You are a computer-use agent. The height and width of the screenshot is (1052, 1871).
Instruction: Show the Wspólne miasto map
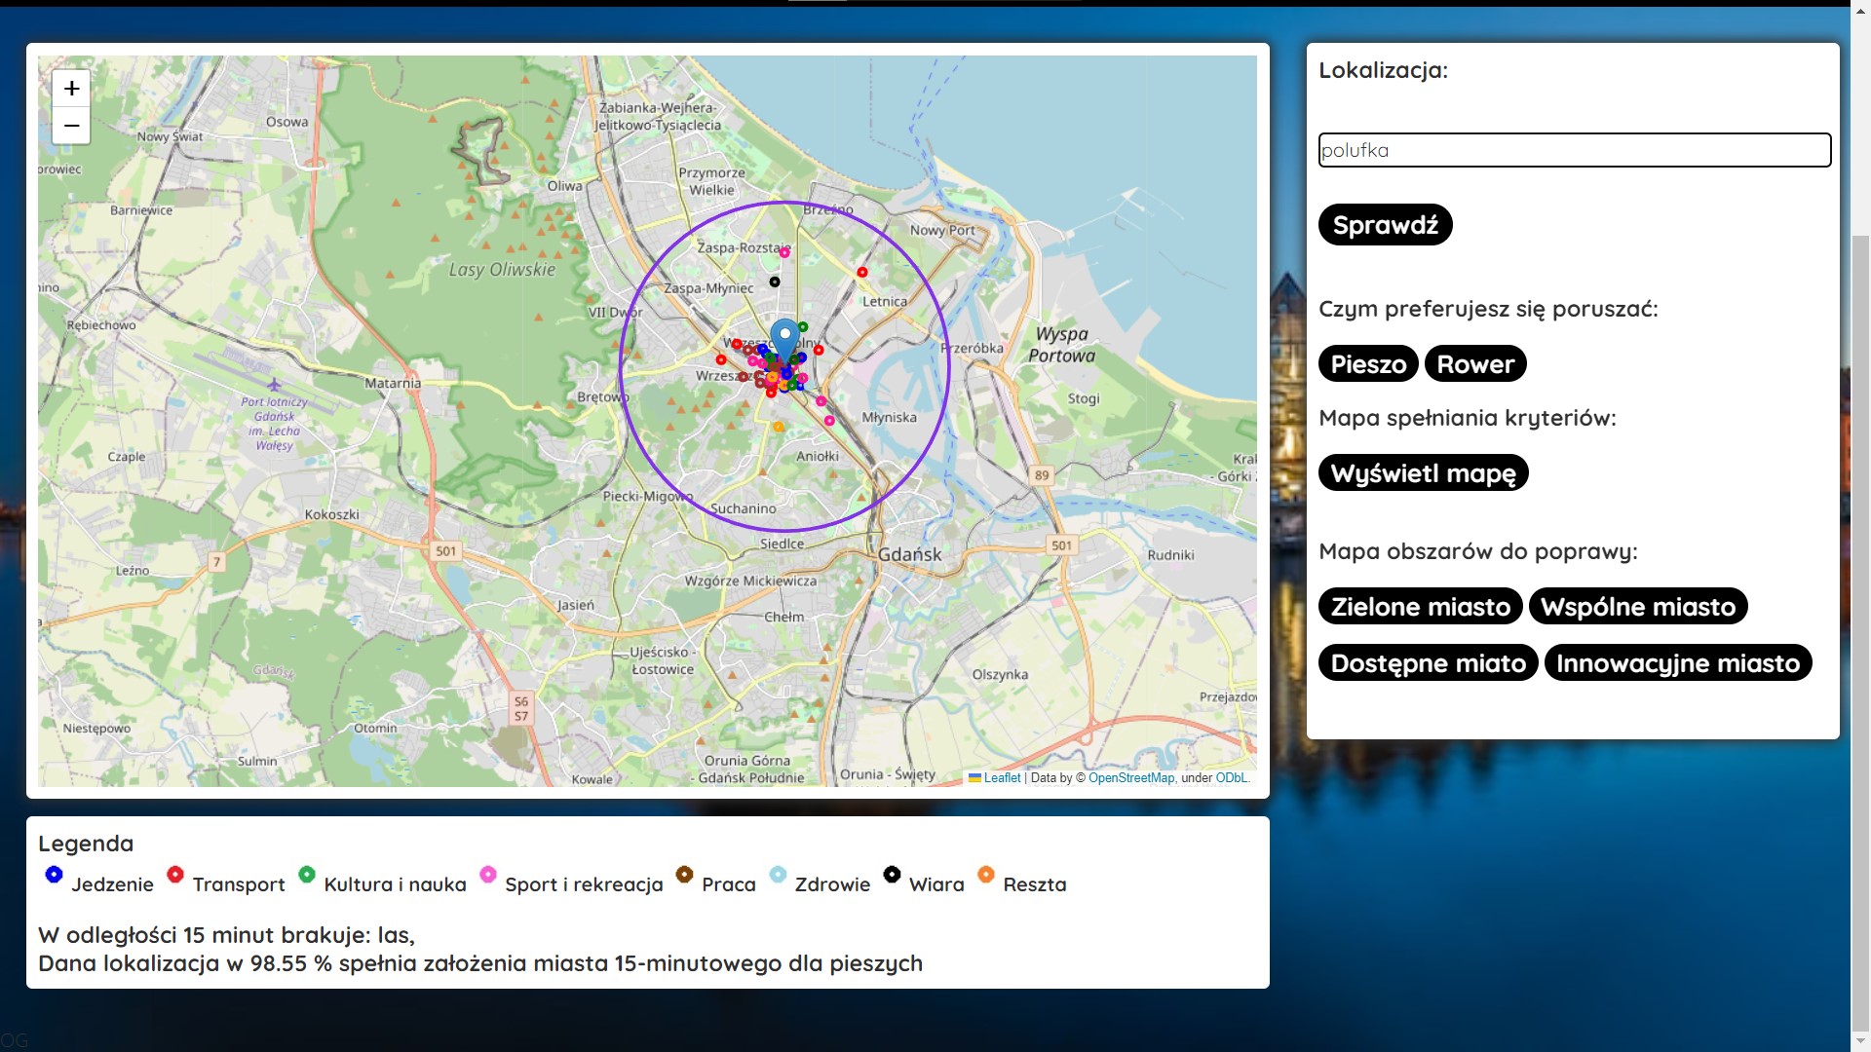click(x=1637, y=607)
